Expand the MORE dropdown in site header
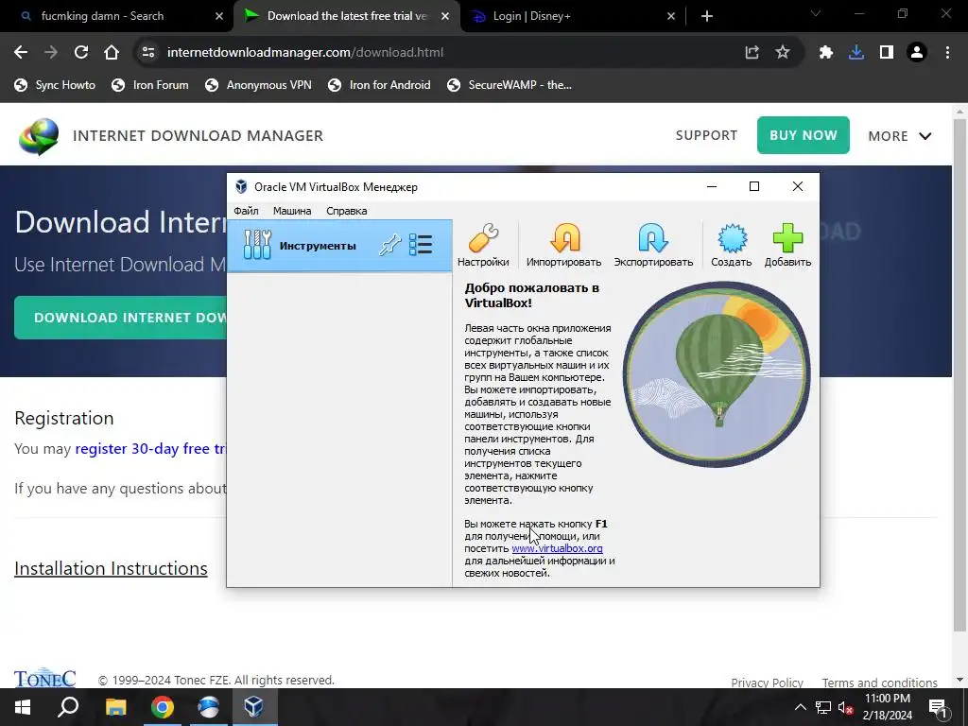Viewport: 968px width, 726px height. click(900, 136)
